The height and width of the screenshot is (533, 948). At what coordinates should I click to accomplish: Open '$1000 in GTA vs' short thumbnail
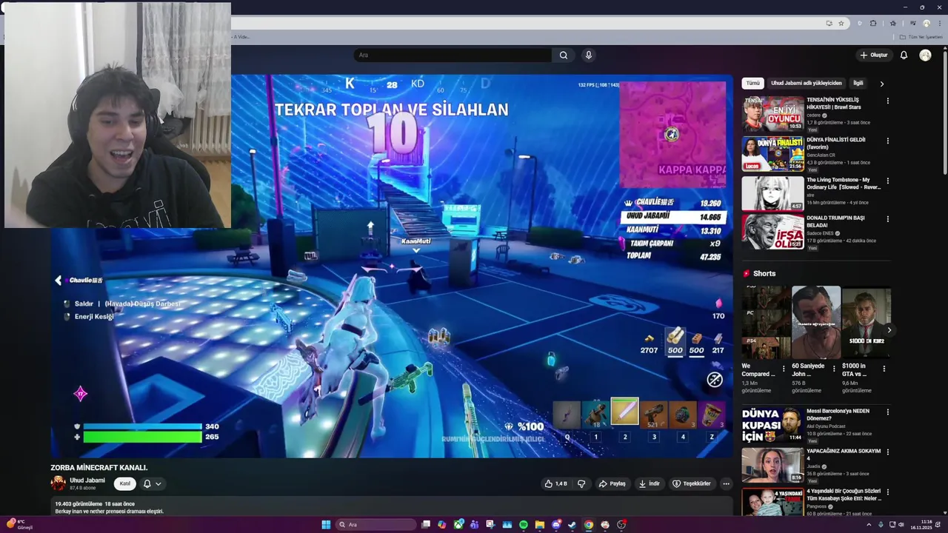[x=867, y=322]
